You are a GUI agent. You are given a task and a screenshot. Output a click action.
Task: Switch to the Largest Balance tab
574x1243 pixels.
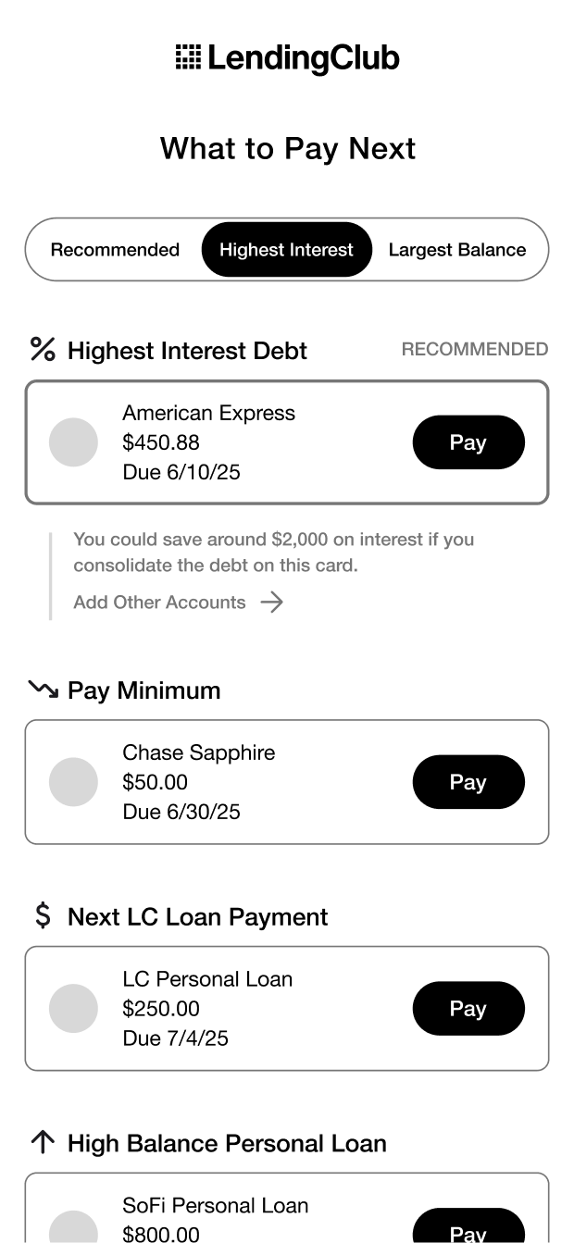[x=457, y=250]
